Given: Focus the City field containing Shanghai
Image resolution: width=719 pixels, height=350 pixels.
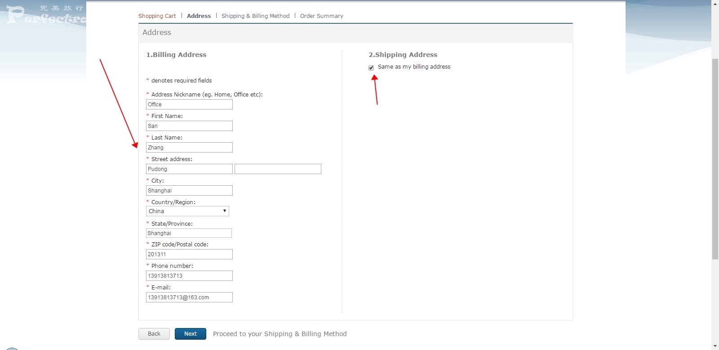Looking at the screenshot, I should coord(189,191).
